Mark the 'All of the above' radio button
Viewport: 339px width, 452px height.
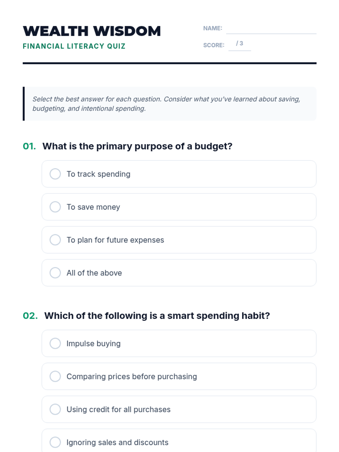coord(55,273)
